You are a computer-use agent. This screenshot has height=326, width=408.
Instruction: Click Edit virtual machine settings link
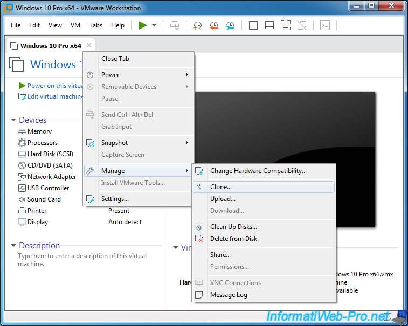tap(55, 96)
